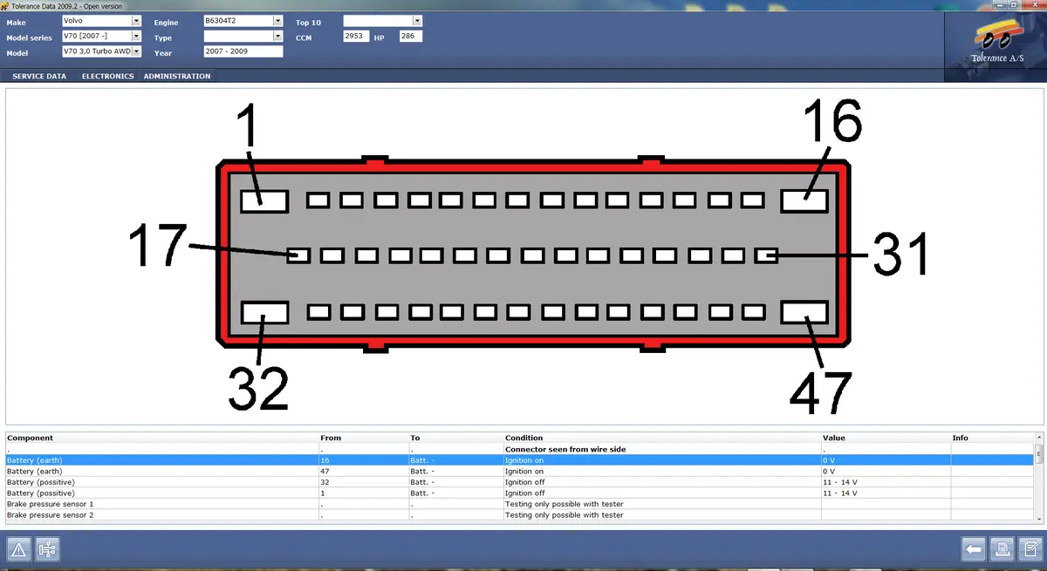Click the pin 47 terminal in connector diagram
This screenshot has width=1047, height=571.
point(804,312)
